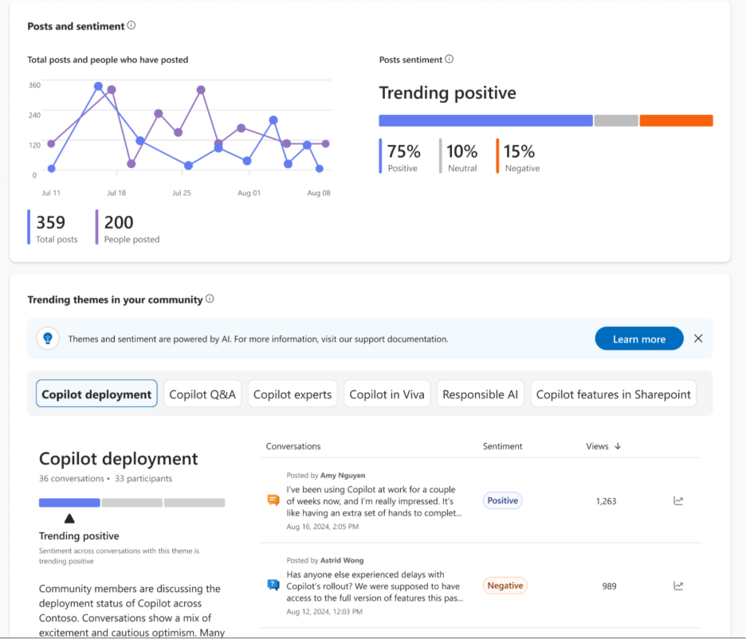This screenshot has height=639, width=746.
Task: Click the 989 views count
Action: coord(609,586)
